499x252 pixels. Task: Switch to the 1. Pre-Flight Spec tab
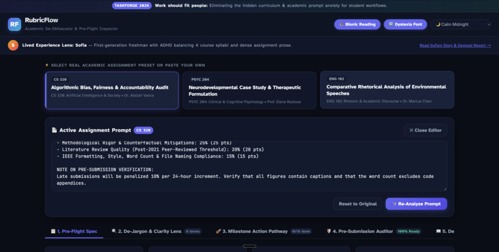(74, 232)
